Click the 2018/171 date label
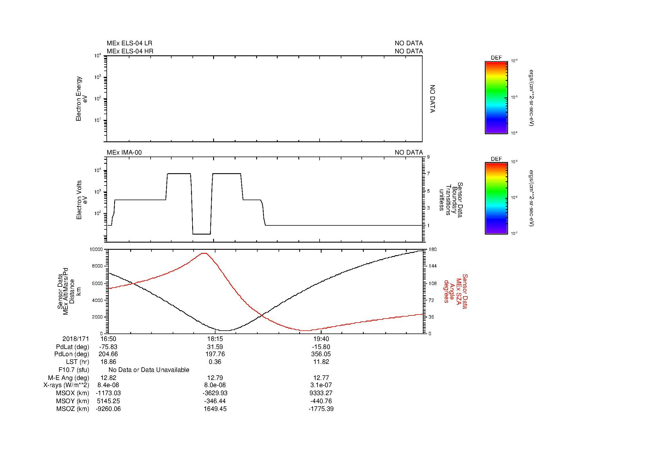Screen dimensions: 671x474 coord(76,339)
